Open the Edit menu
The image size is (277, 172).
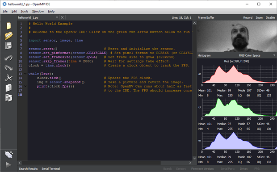[14, 11]
